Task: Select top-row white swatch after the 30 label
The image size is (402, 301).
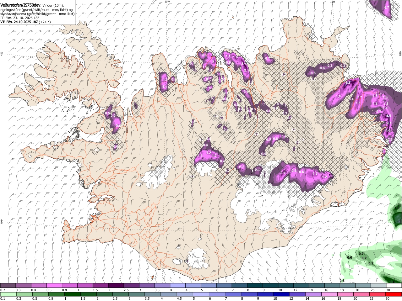Action: tap(394, 286)
